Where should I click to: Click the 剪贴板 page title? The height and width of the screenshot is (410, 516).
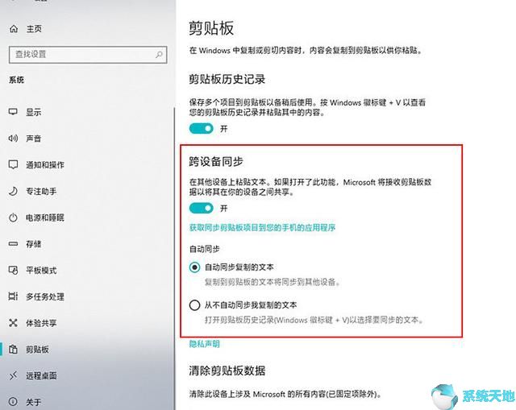pos(211,28)
